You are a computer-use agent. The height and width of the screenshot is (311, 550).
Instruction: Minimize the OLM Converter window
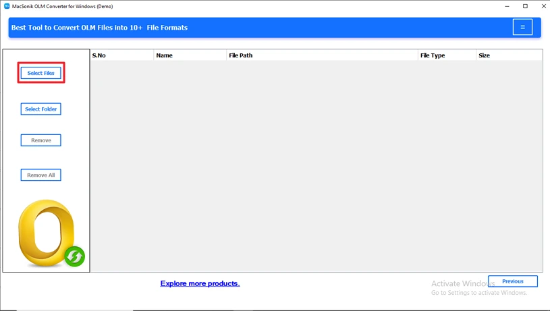pyautogui.click(x=507, y=6)
